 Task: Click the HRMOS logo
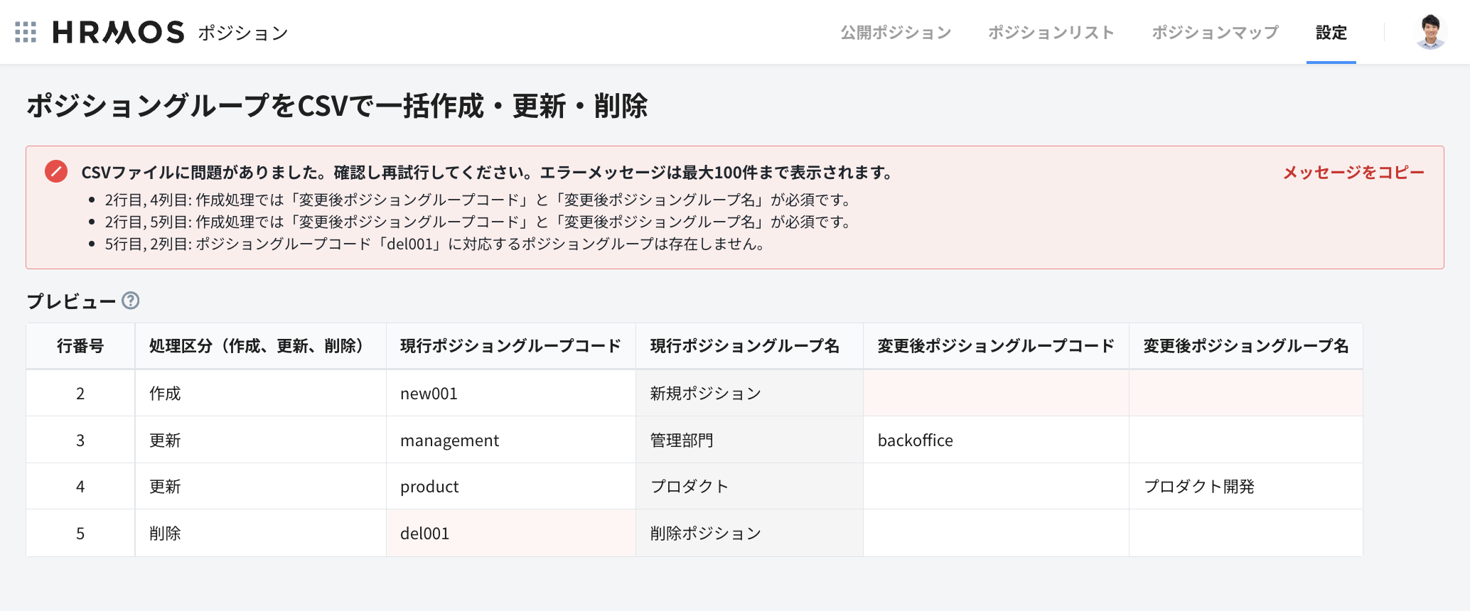point(118,32)
